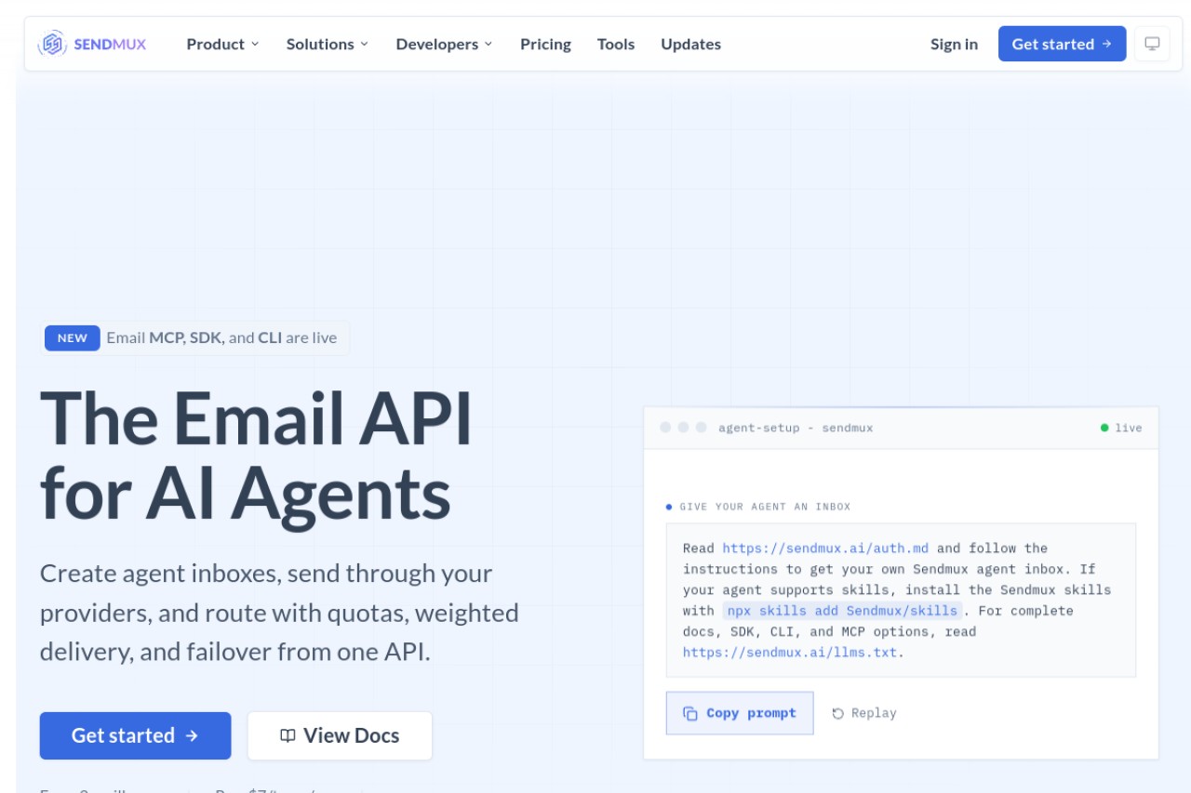Expand the Solutions dropdown menu
This screenshot has height=793, width=1191.
327,44
